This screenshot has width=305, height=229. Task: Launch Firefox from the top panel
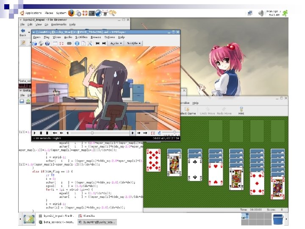71,13
